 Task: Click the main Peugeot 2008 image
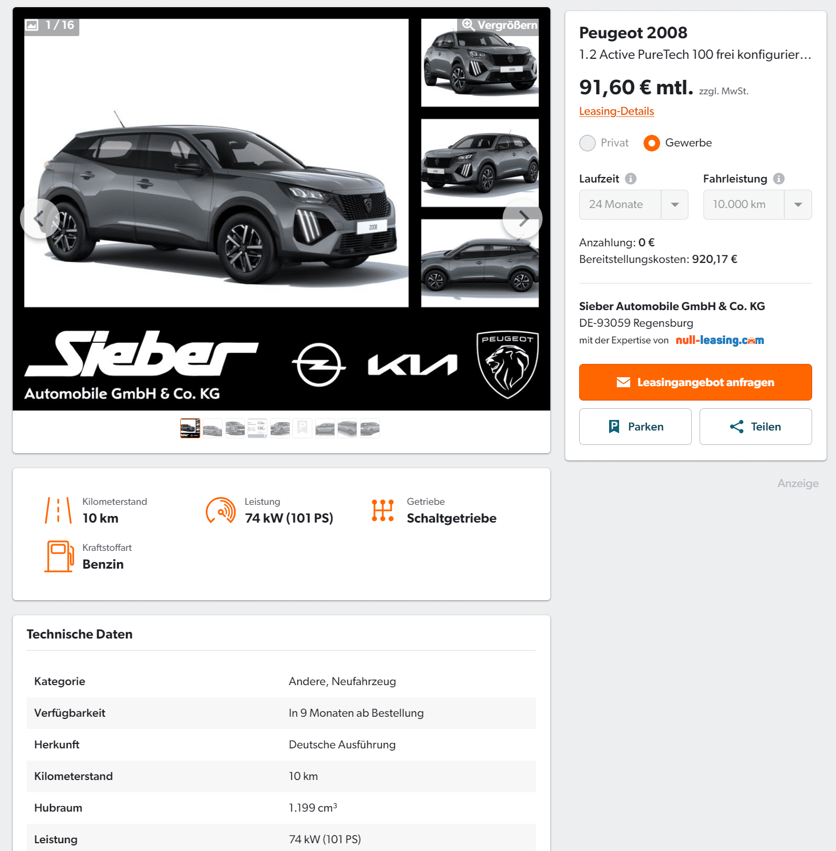[x=216, y=163]
